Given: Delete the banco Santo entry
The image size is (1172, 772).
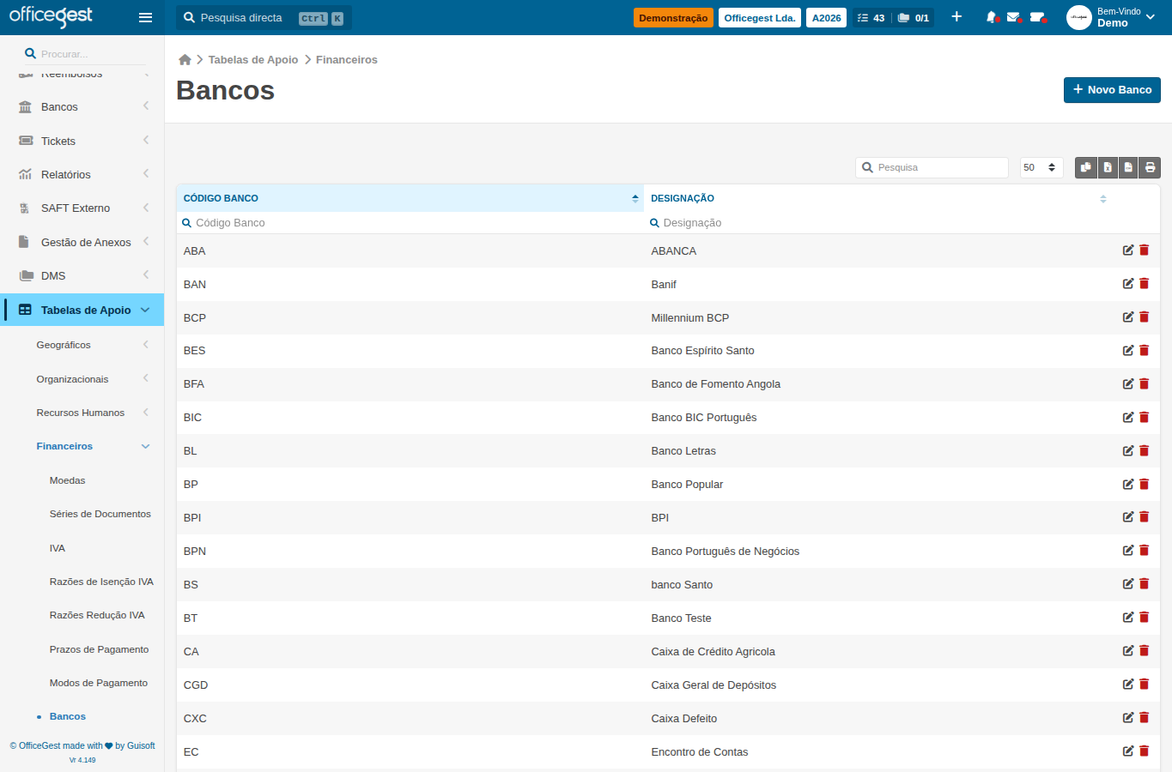Looking at the screenshot, I should 1144,584.
